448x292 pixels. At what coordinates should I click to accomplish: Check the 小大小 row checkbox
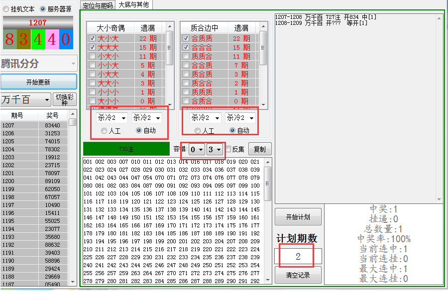(92, 56)
